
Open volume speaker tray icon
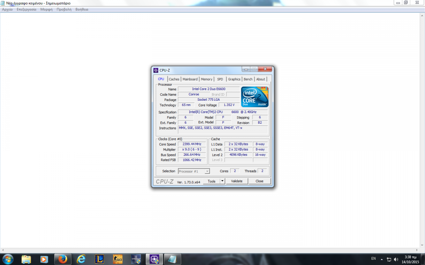tap(396, 259)
